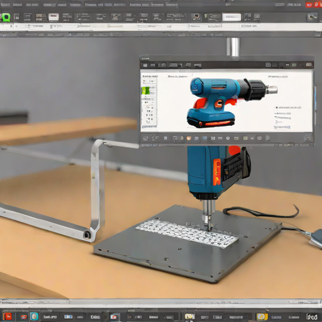Viewport: 322px width, 322px height.
Task: Click the blue taskbar icon
Action: 69,316
